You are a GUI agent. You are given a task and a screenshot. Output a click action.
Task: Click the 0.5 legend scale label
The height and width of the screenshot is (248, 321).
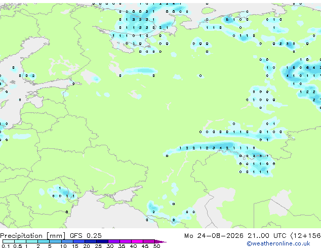click(17, 246)
